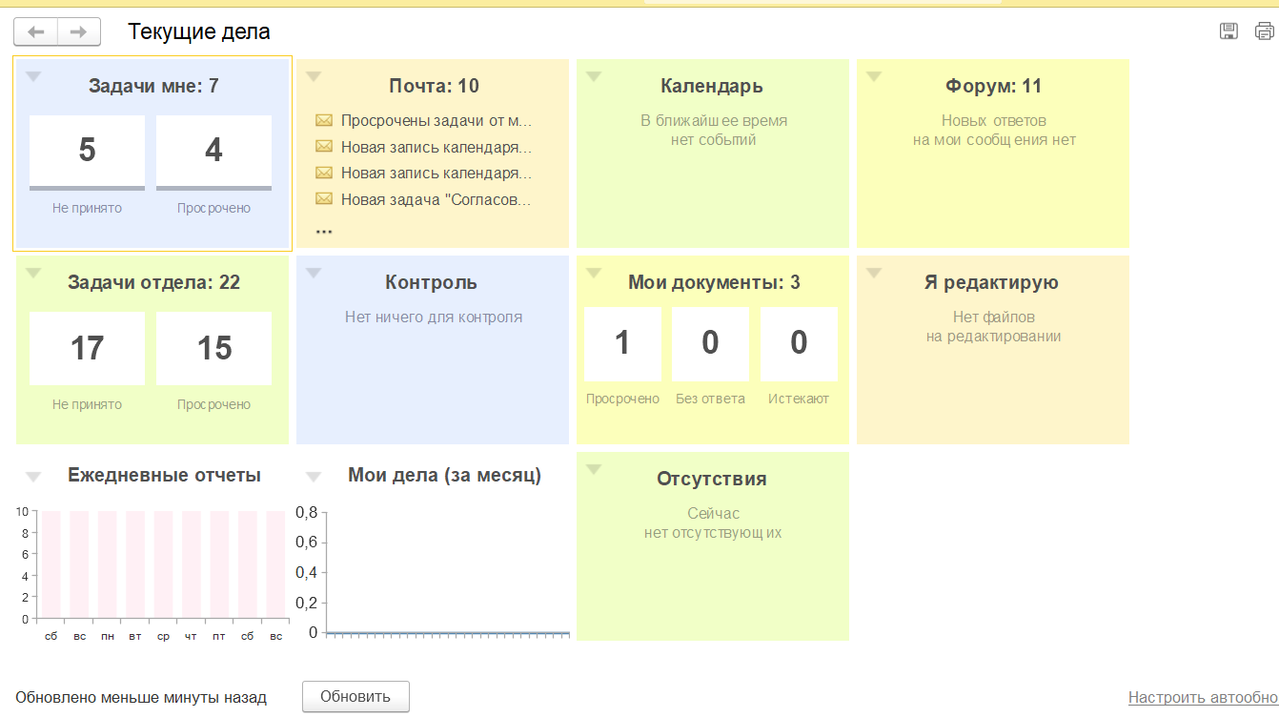
Task: Open first mail about overdue tasks
Action: (436, 121)
